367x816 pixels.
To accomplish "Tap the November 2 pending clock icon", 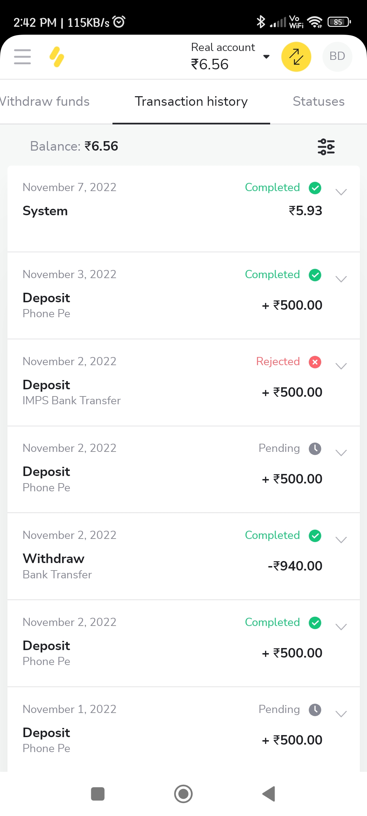I will point(315,449).
